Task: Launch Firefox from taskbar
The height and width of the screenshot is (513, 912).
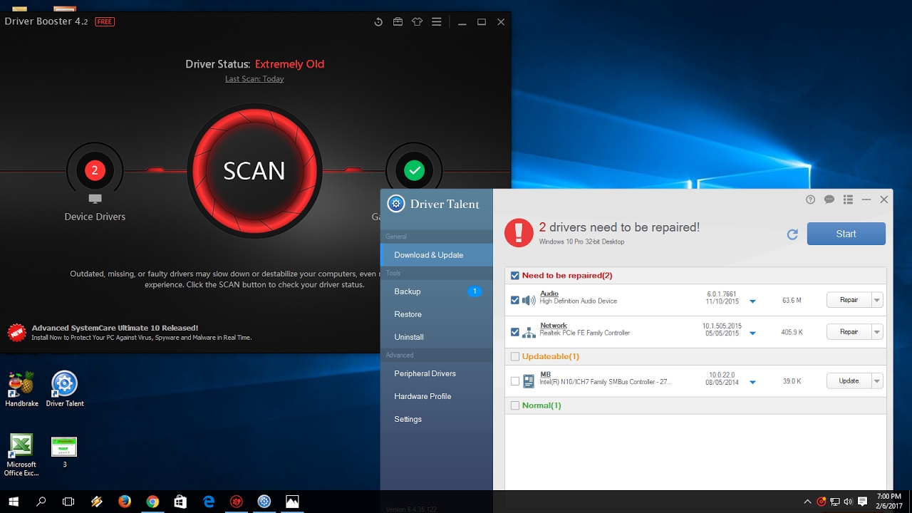Action: (125, 502)
